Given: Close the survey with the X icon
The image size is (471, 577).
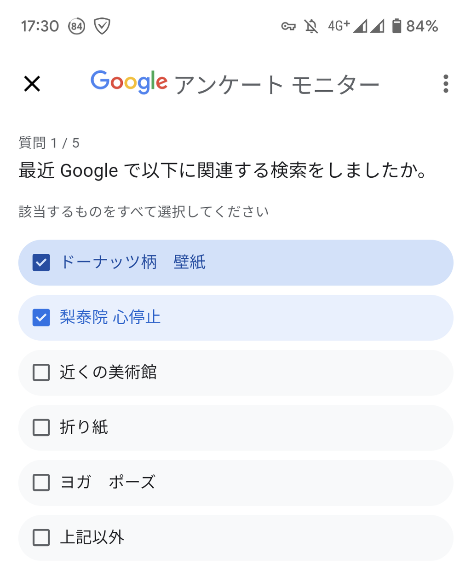Looking at the screenshot, I should tap(32, 84).
